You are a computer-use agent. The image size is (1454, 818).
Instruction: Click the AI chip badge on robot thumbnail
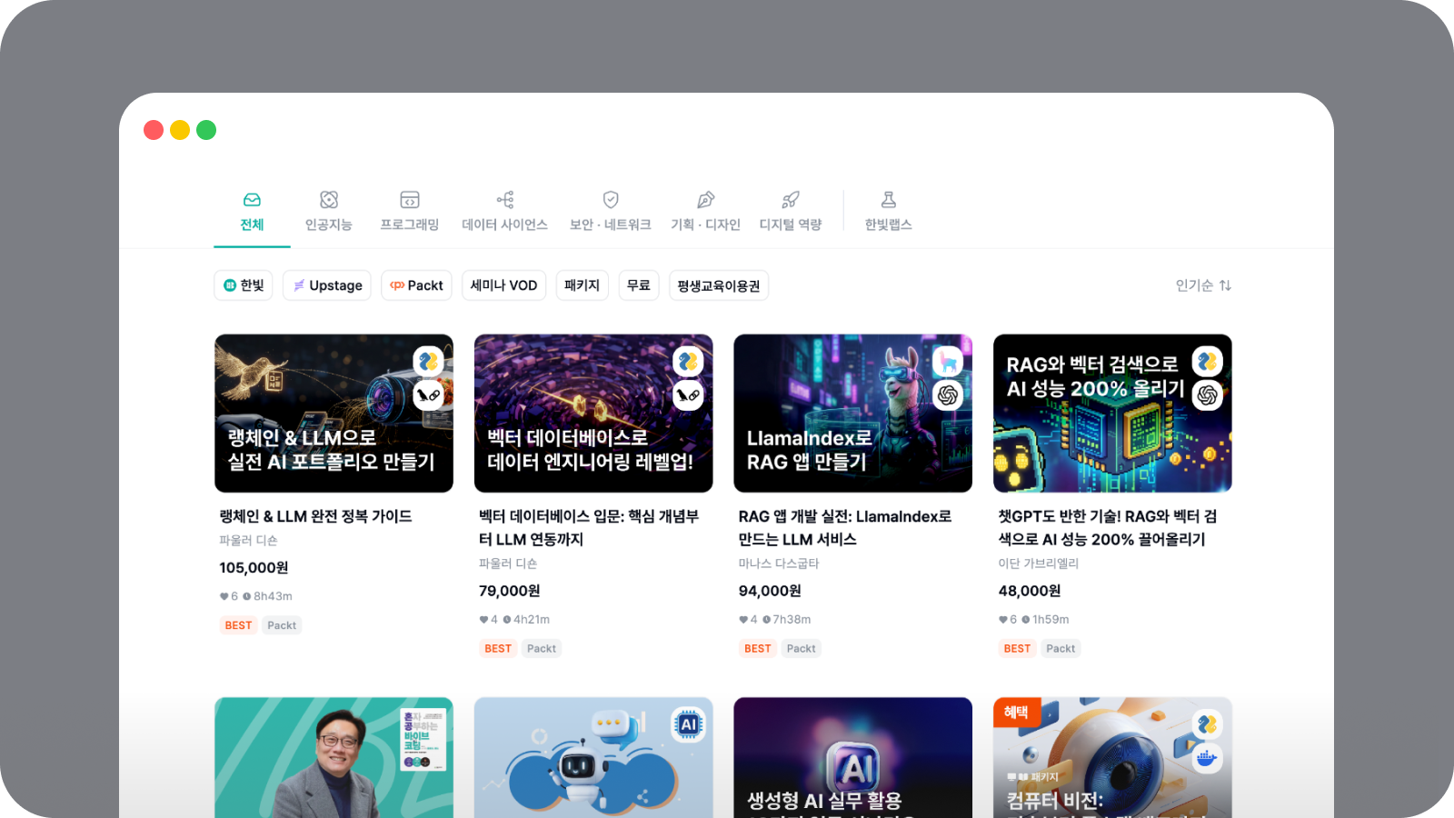pyautogui.click(x=688, y=724)
